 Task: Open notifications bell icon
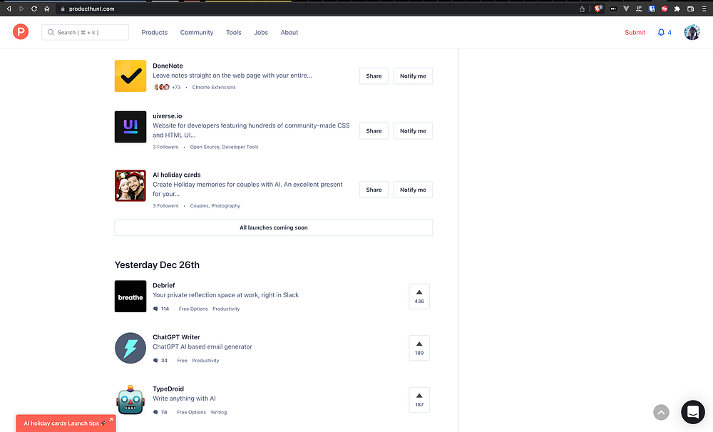tap(661, 32)
